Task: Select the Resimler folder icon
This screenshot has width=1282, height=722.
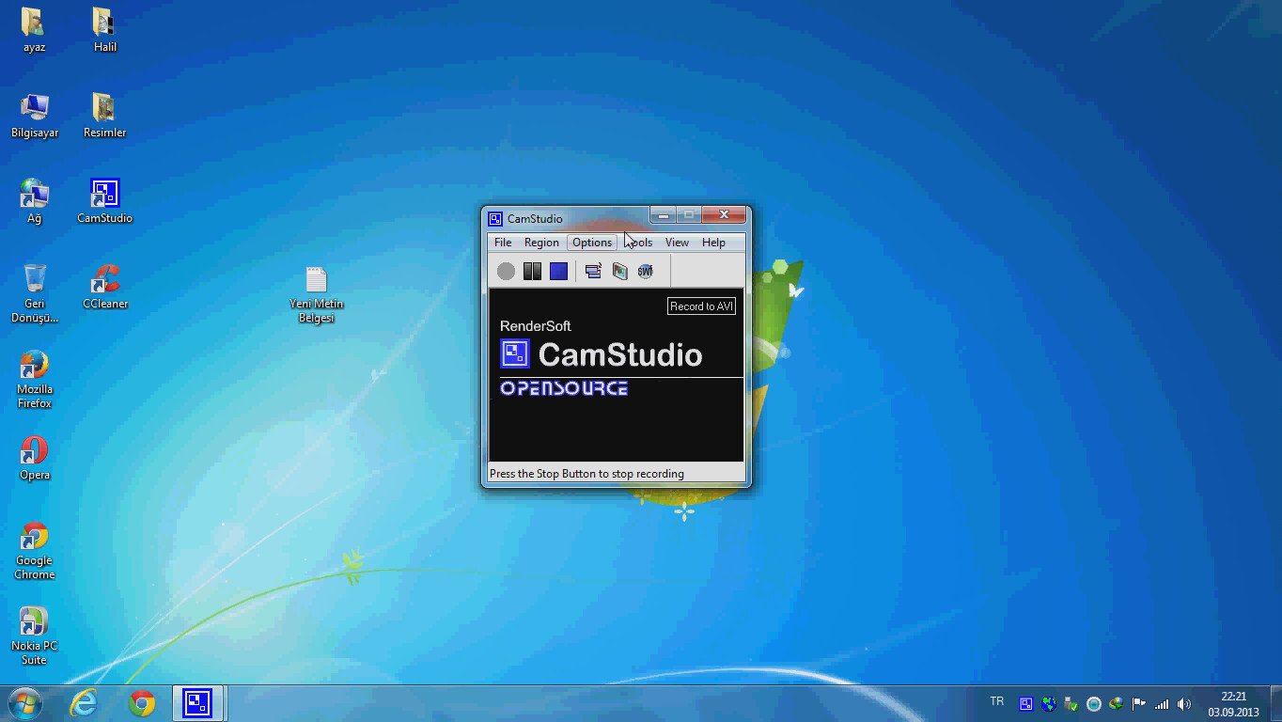Action: coord(104,116)
